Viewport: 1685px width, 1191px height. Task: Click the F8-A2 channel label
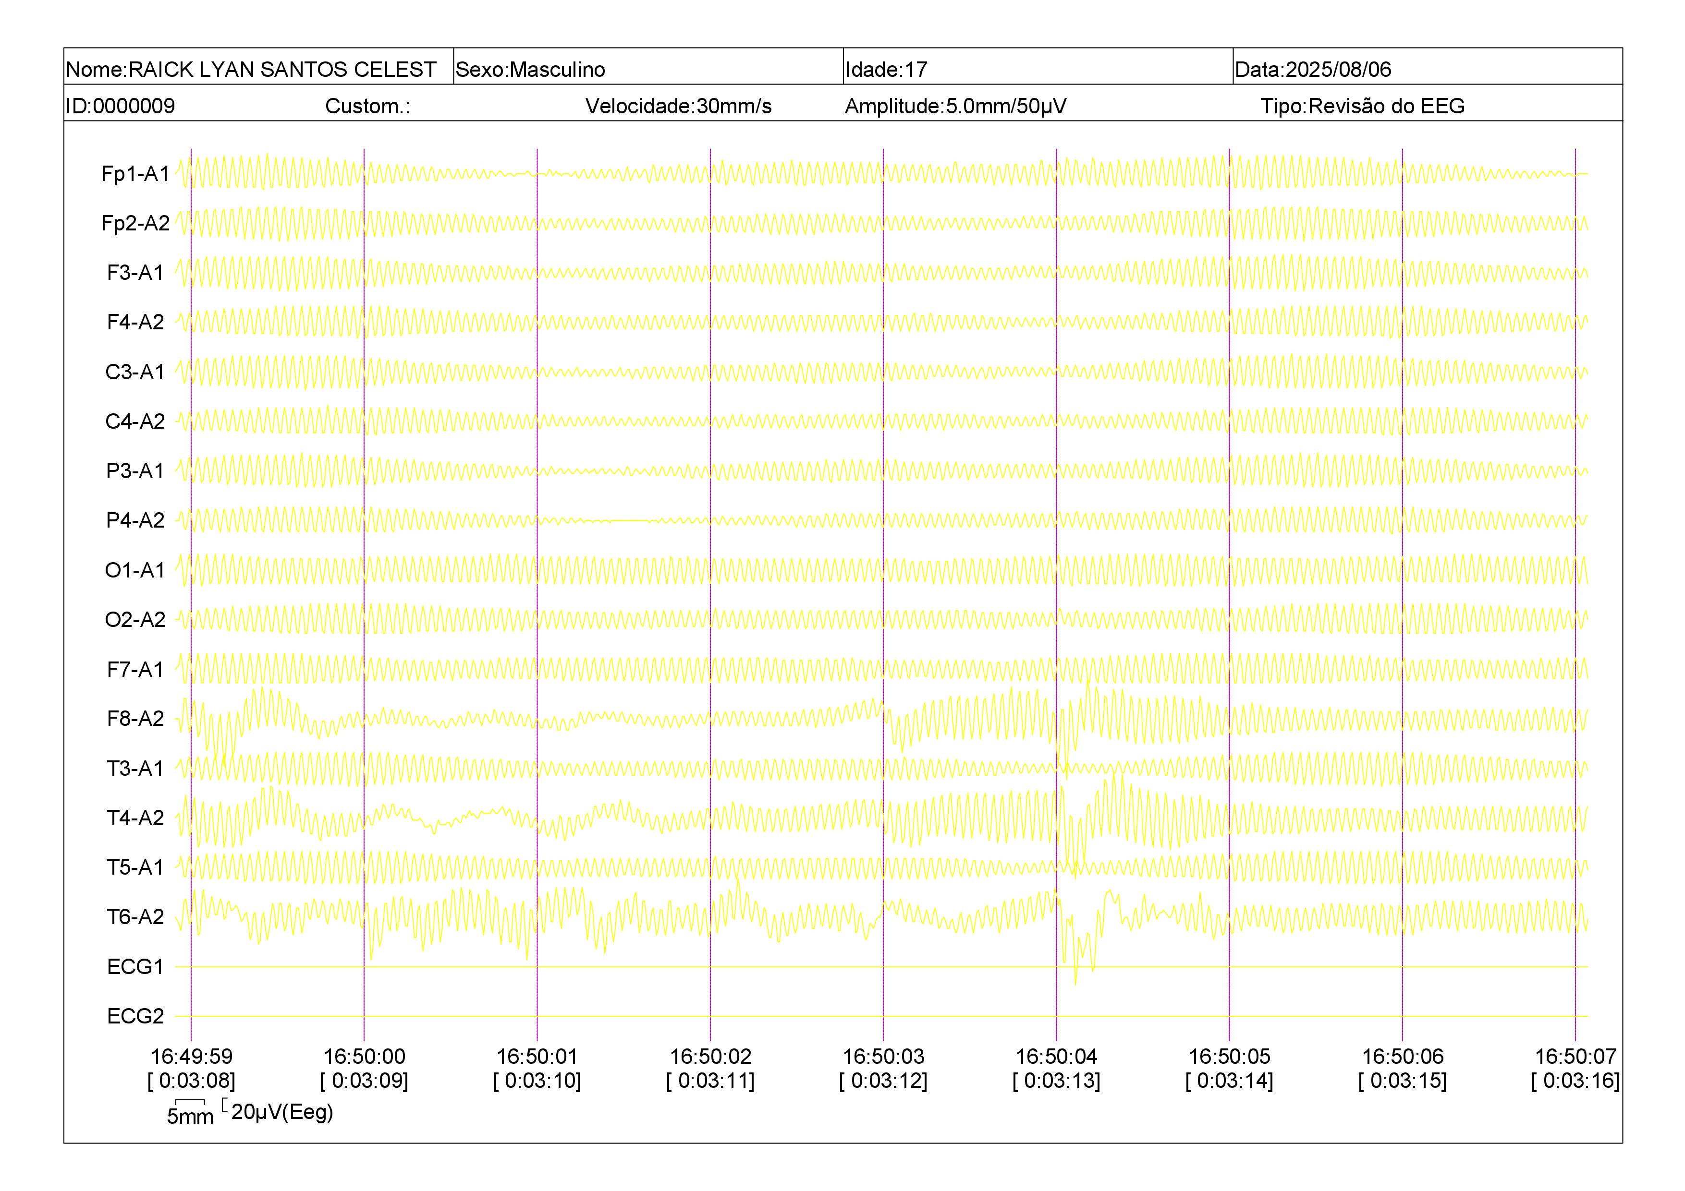coord(135,718)
